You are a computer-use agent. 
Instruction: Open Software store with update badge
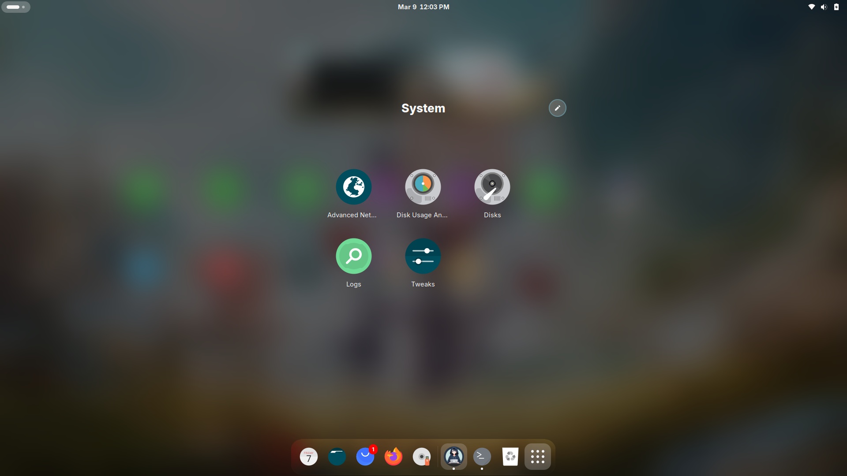(x=365, y=457)
